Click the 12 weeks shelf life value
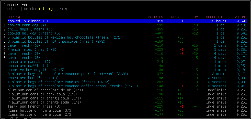Viewport: 251px width, 119px height. coord(218,74)
